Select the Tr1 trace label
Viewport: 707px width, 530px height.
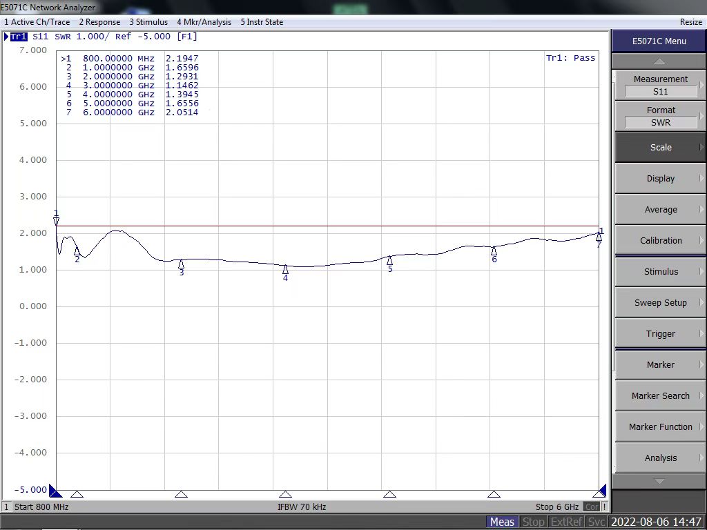click(19, 37)
